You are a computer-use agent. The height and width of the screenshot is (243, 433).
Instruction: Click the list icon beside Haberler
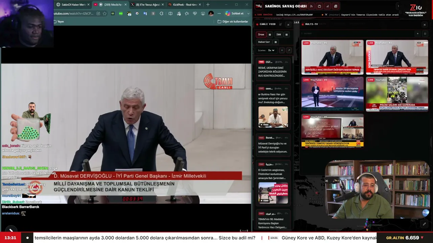click(275, 42)
